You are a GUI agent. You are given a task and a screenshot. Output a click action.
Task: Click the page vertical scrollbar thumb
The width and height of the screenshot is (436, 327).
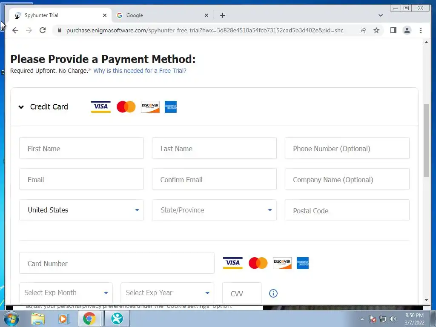pyautogui.click(x=426, y=141)
